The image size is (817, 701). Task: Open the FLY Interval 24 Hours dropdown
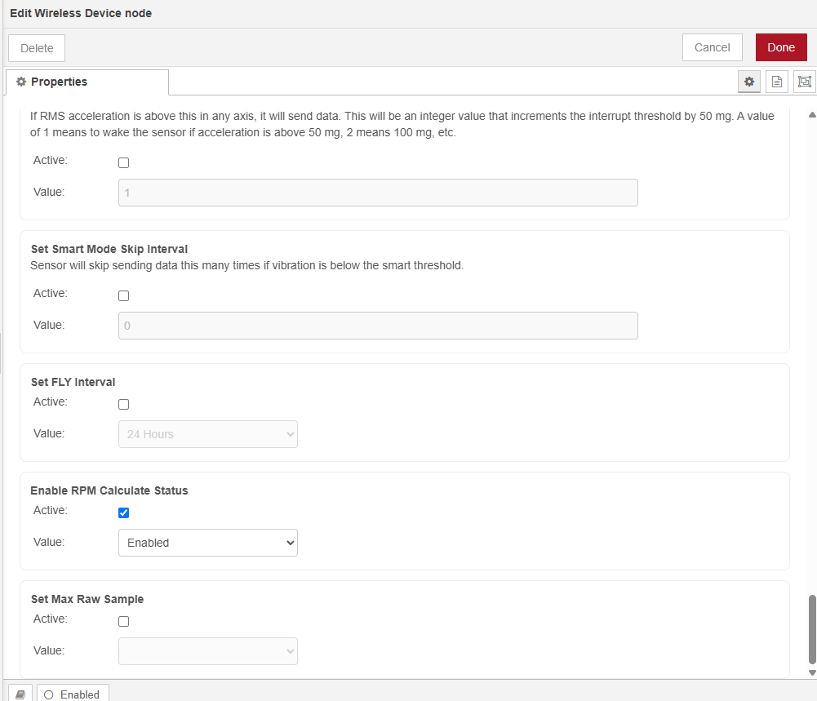[207, 434]
